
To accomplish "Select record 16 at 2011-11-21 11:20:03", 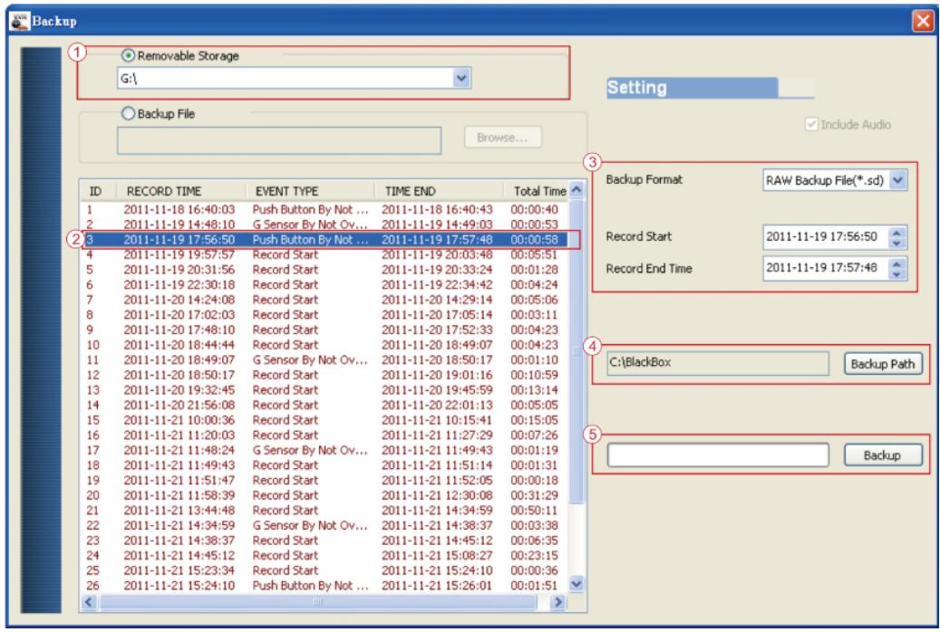I will (325, 435).
